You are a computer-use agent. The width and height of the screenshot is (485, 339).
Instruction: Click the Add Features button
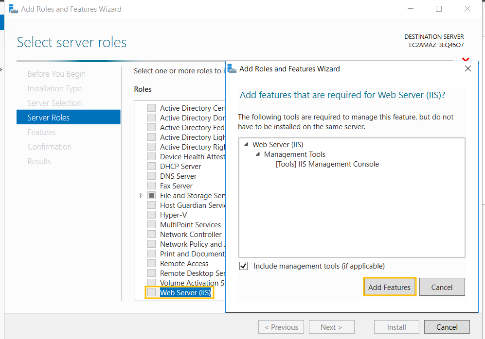point(390,287)
